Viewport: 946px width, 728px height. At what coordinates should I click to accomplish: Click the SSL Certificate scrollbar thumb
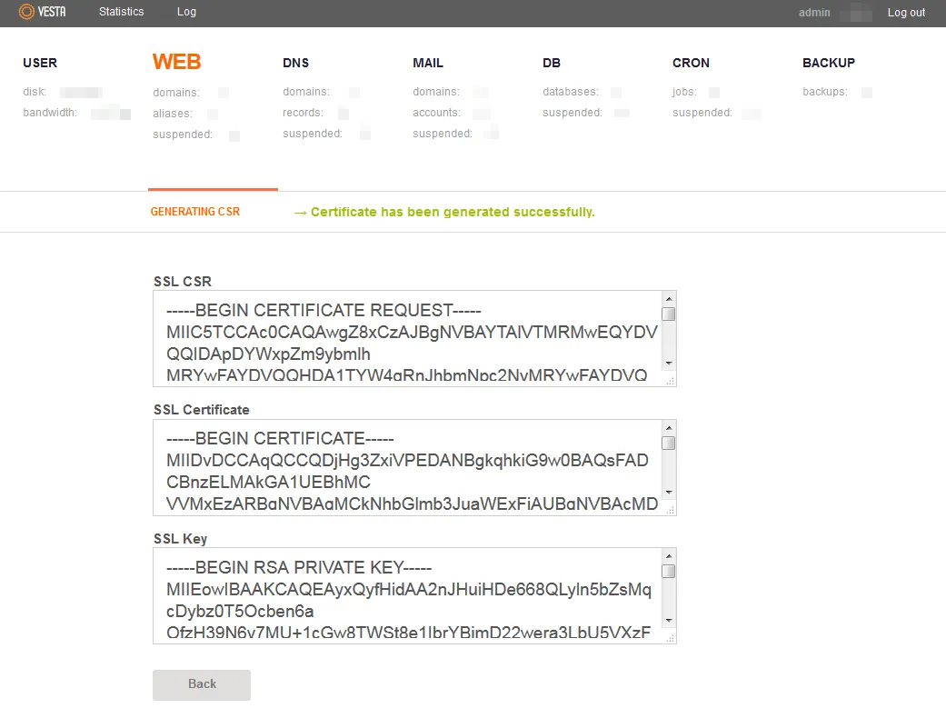click(669, 443)
